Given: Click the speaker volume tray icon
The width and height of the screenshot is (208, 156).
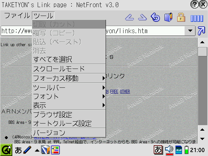Looking at the screenshot, I should pyautogui.click(x=169, y=150).
